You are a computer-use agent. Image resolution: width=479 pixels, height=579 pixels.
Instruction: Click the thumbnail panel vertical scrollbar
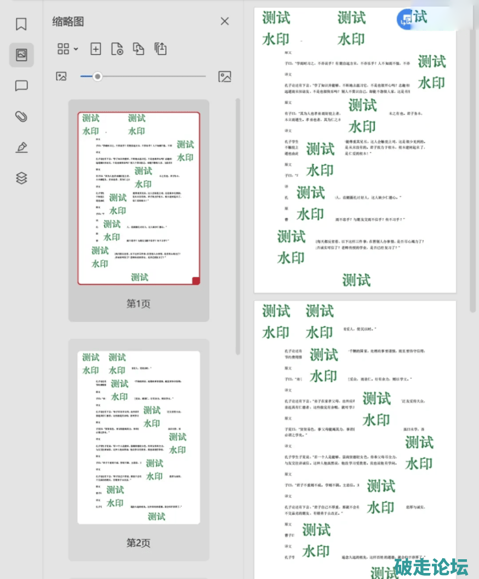238,225
